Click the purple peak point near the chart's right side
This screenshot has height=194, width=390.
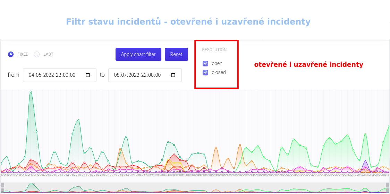click(x=365, y=161)
